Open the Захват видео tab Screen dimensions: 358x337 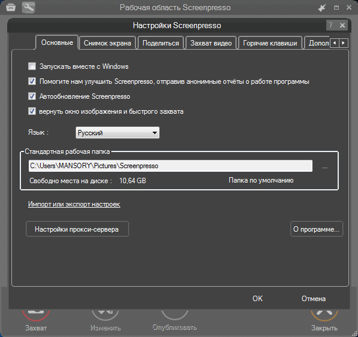pyautogui.click(x=211, y=43)
